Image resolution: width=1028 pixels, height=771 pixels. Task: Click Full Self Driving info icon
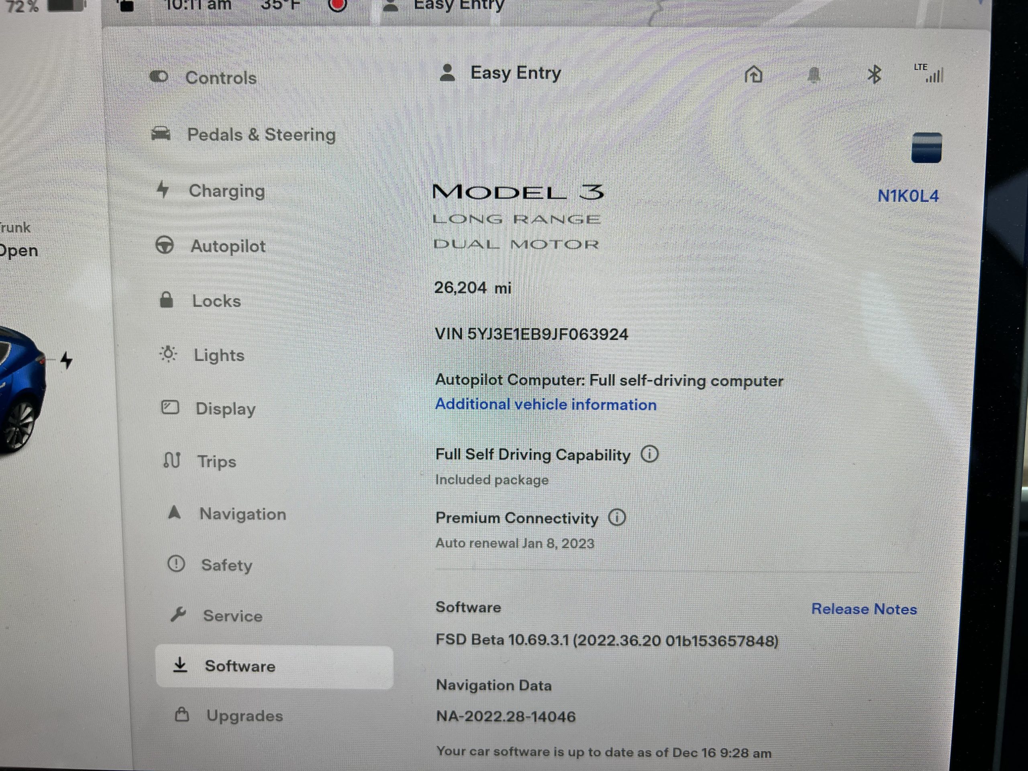click(x=649, y=454)
